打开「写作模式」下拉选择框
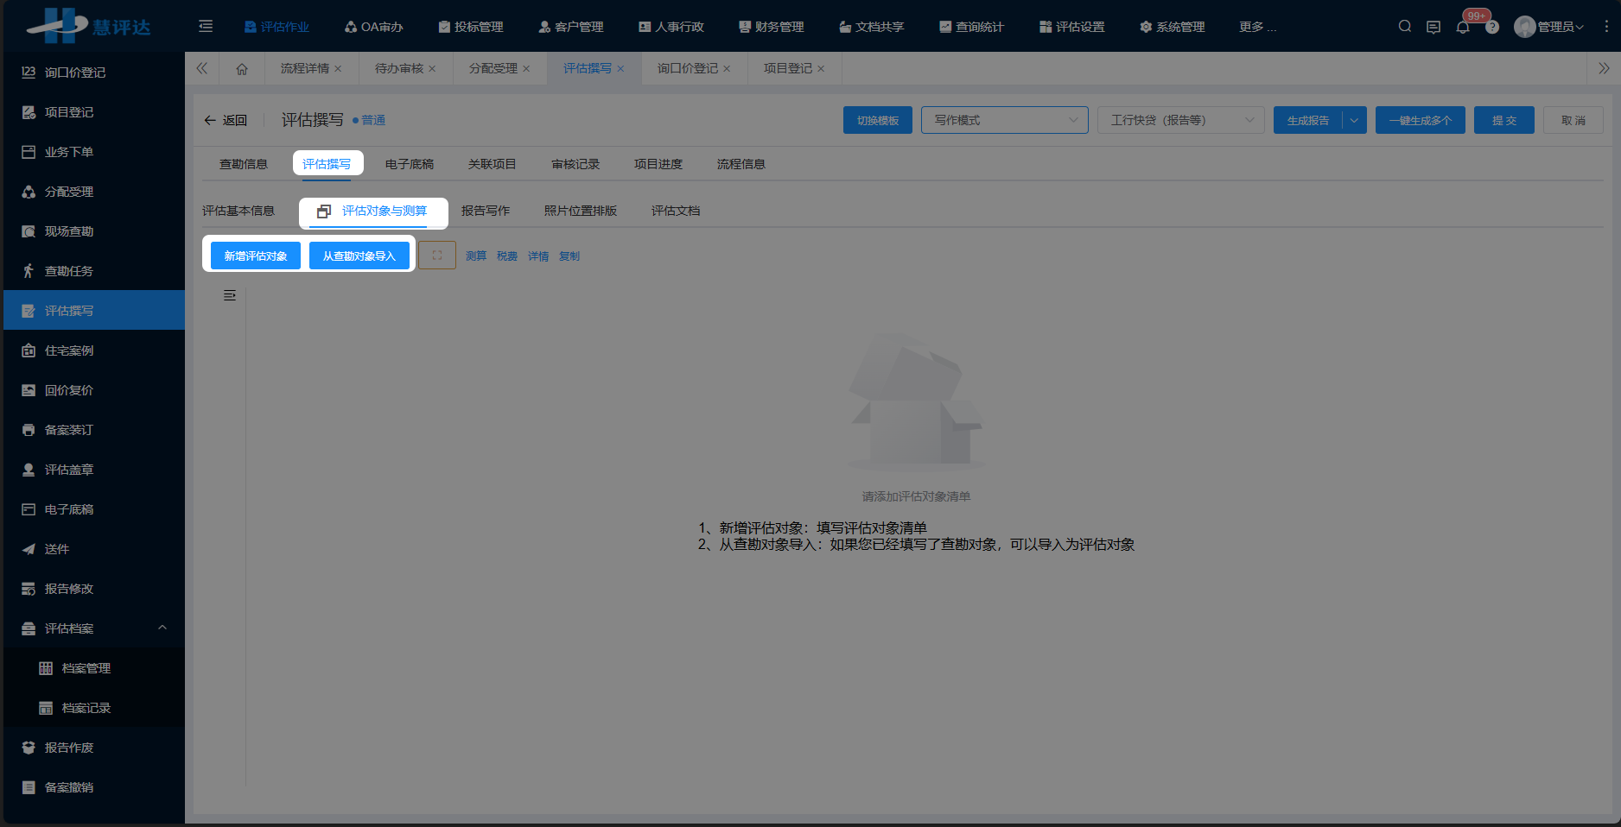This screenshot has height=827, width=1621. click(x=1004, y=120)
